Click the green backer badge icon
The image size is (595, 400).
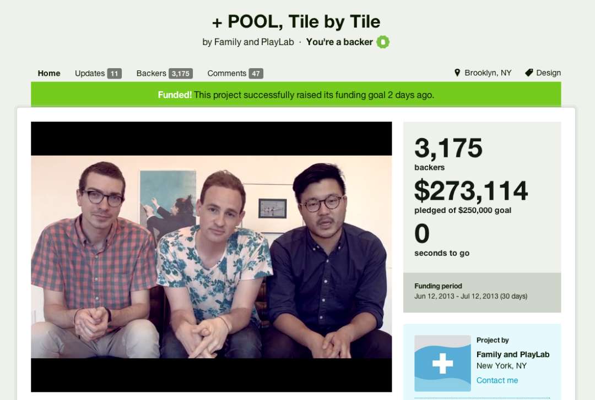coord(383,42)
